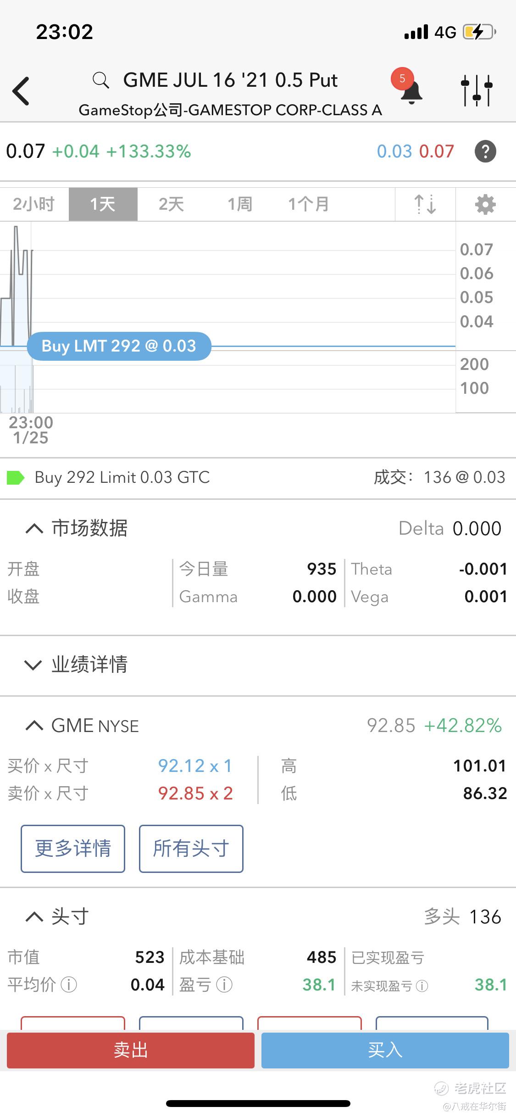The width and height of the screenshot is (516, 1118).
Task: Tap the green order status flag
Action: click(x=16, y=478)
